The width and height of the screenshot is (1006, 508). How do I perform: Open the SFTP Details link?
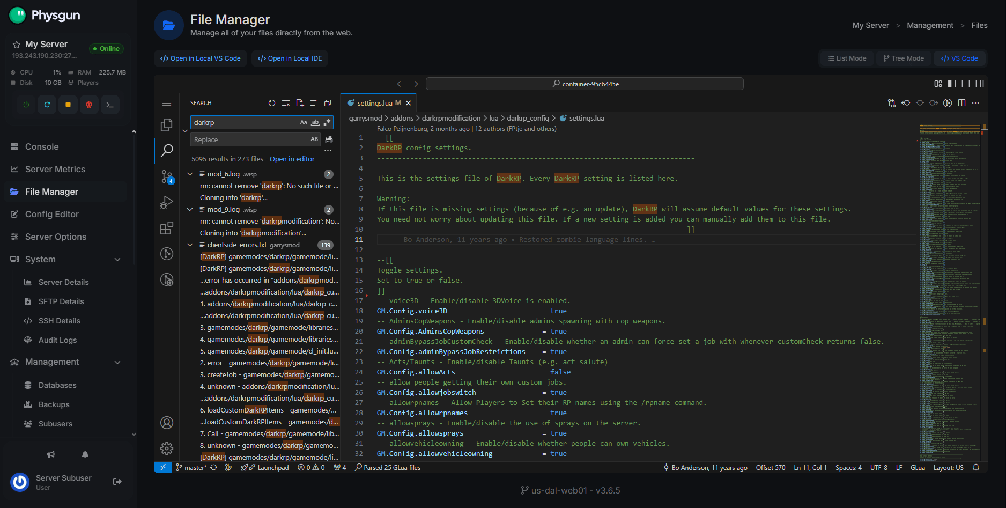(x=61, y=301)
